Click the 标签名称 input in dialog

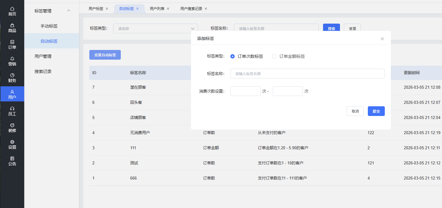(307, 74)
